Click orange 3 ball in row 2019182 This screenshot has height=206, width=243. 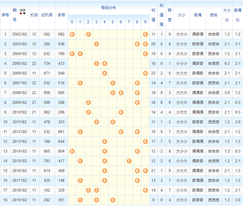point(96,200)
